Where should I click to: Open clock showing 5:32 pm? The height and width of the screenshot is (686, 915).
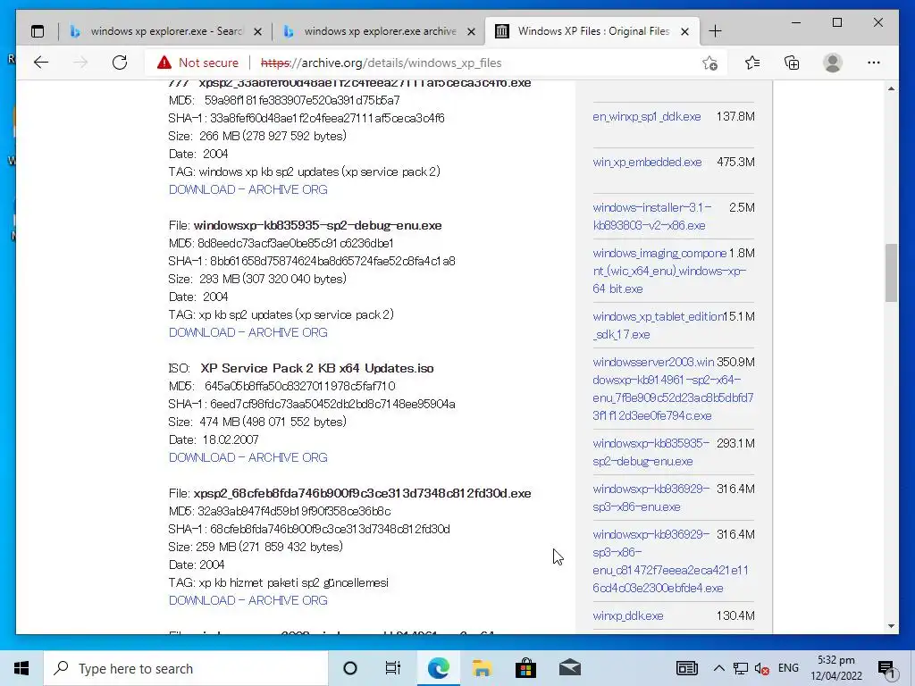[x=836, y=668]
